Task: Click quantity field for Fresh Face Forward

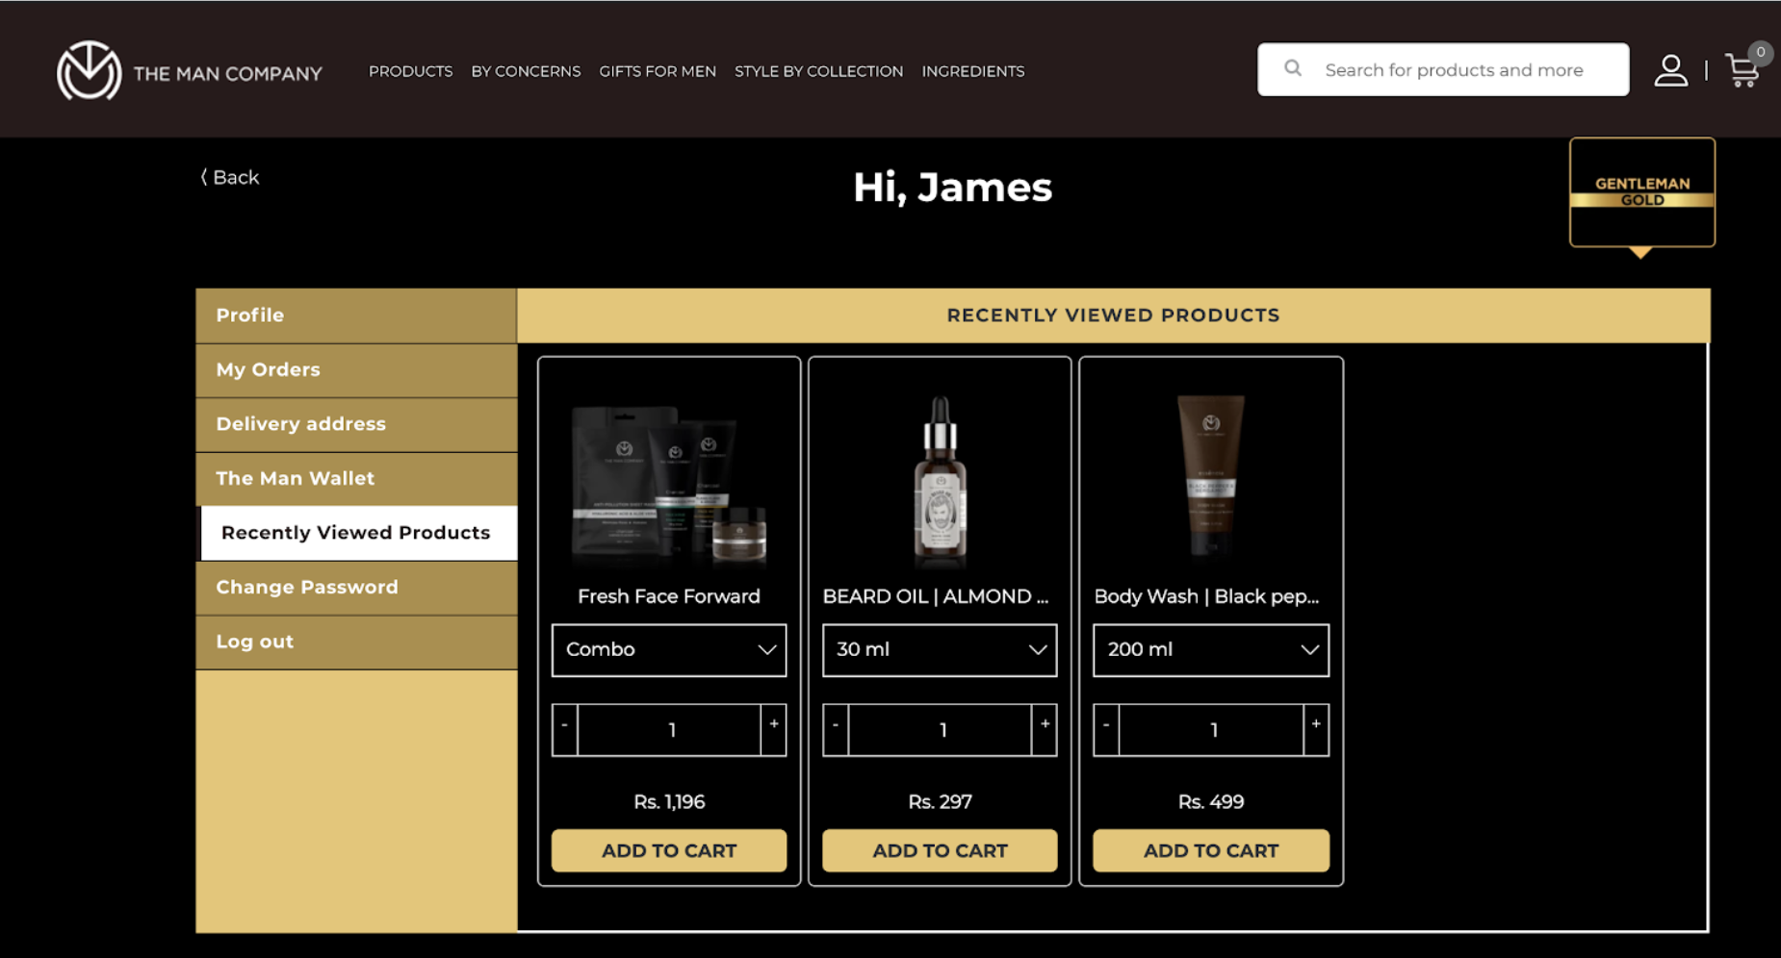Action: tap(670, 730)
